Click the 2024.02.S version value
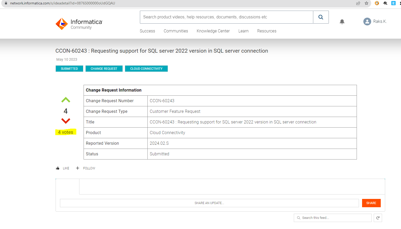The image size is (401, 229). [x=159, y=143]
